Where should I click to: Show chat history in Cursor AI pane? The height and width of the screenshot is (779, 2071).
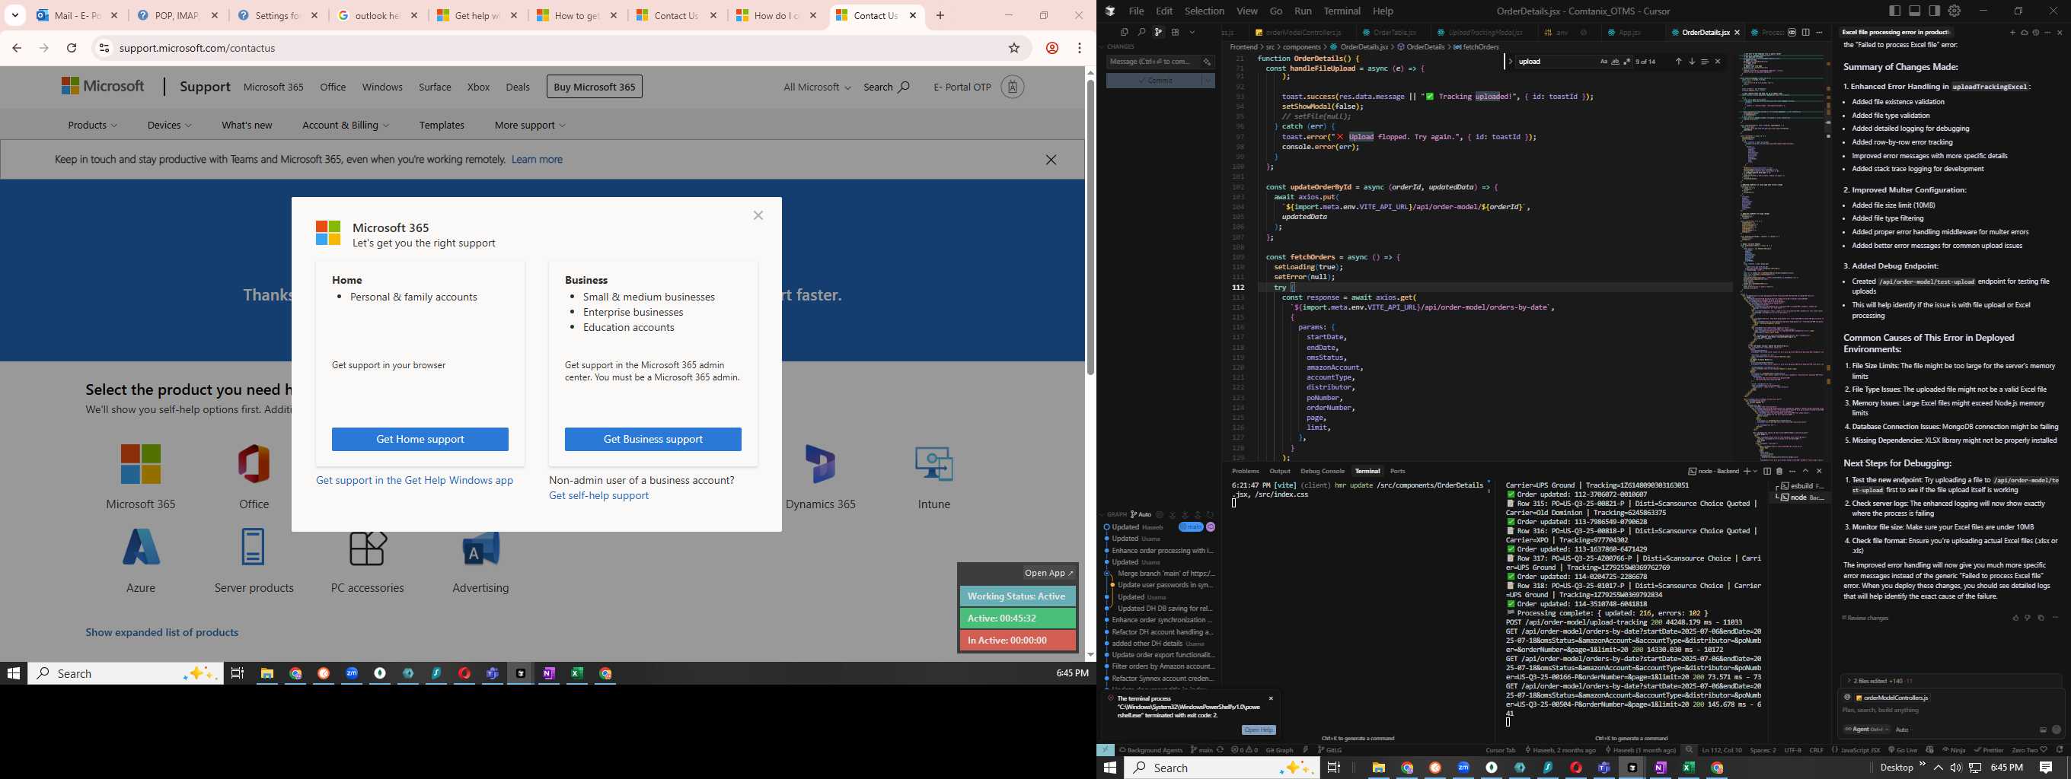pyautogui.click(x=2037, y=33)
